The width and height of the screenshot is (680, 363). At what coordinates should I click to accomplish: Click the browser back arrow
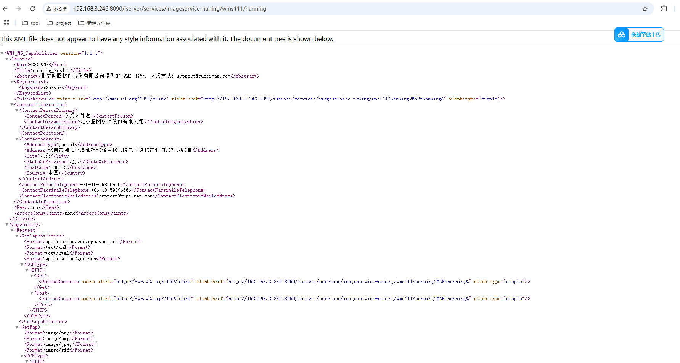click(5, 8)
